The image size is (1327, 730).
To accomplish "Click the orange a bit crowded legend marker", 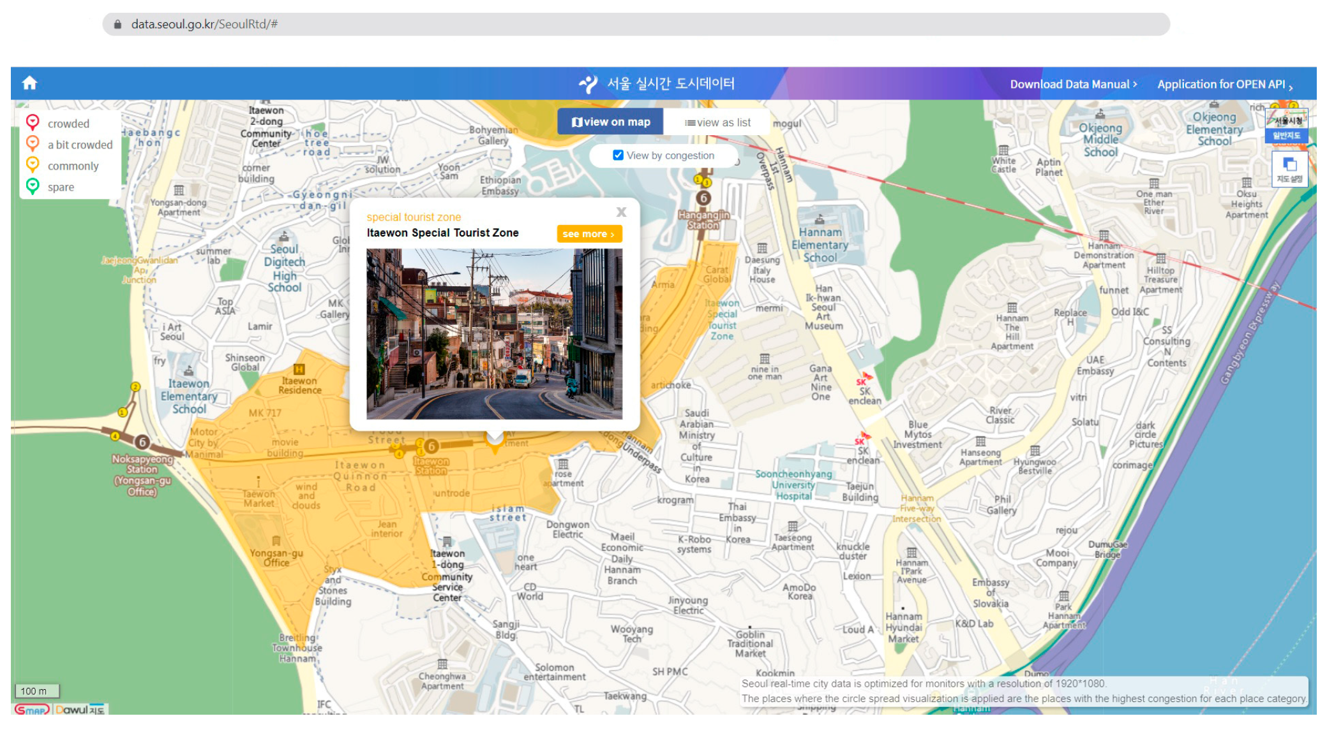I will click(33, 143).
